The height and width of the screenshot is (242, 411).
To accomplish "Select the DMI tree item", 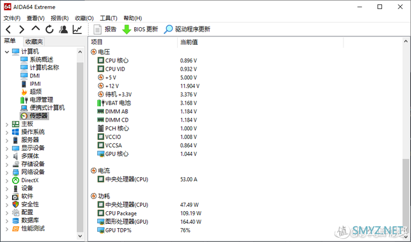I will [34, 76].
